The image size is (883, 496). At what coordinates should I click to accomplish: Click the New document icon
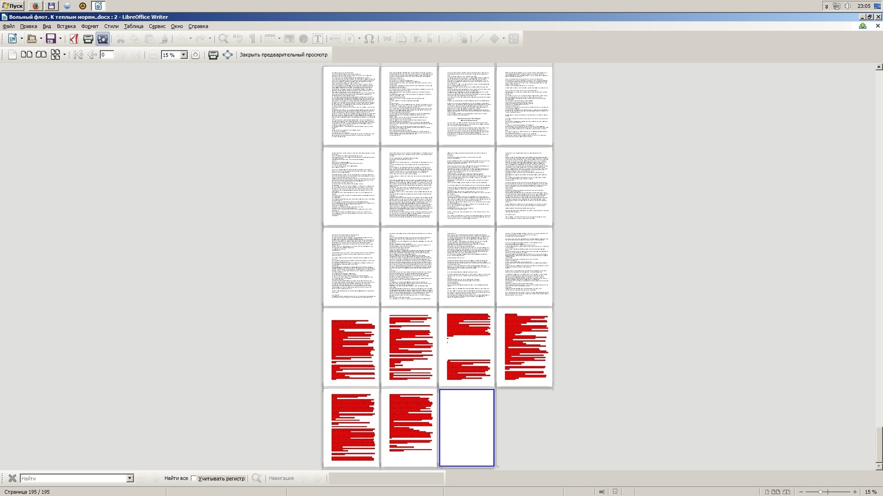click(x=12, y=39)
